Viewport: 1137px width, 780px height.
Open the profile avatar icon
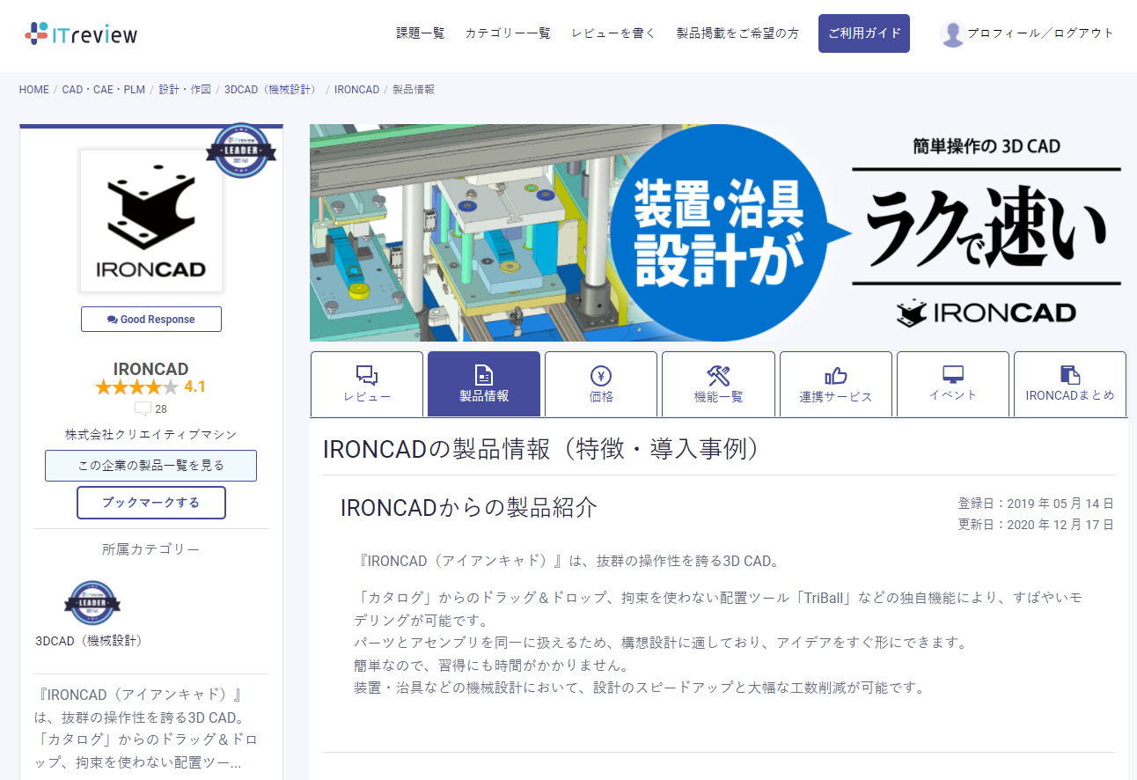coord(952,33)
